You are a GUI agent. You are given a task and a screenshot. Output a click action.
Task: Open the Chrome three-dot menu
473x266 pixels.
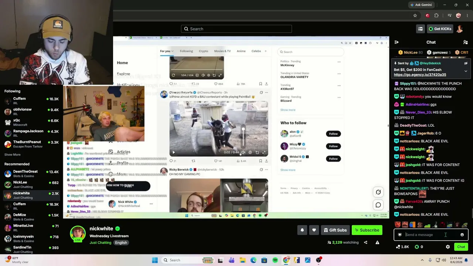point(467,16)
